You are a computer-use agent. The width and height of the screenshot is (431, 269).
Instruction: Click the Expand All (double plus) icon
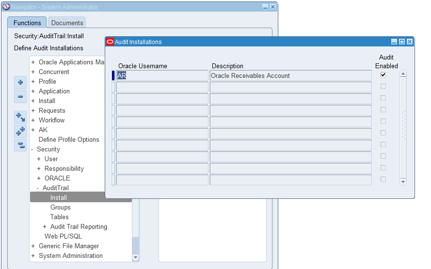pyautogui.click(x=20, y=131)
